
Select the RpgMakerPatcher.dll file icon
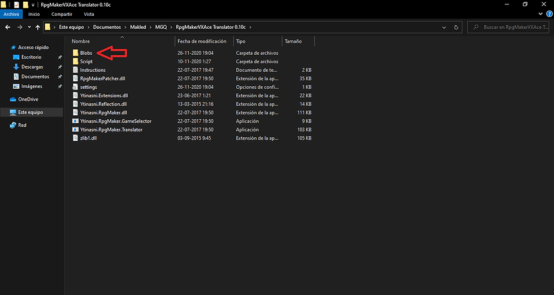(x=75, y=79)
